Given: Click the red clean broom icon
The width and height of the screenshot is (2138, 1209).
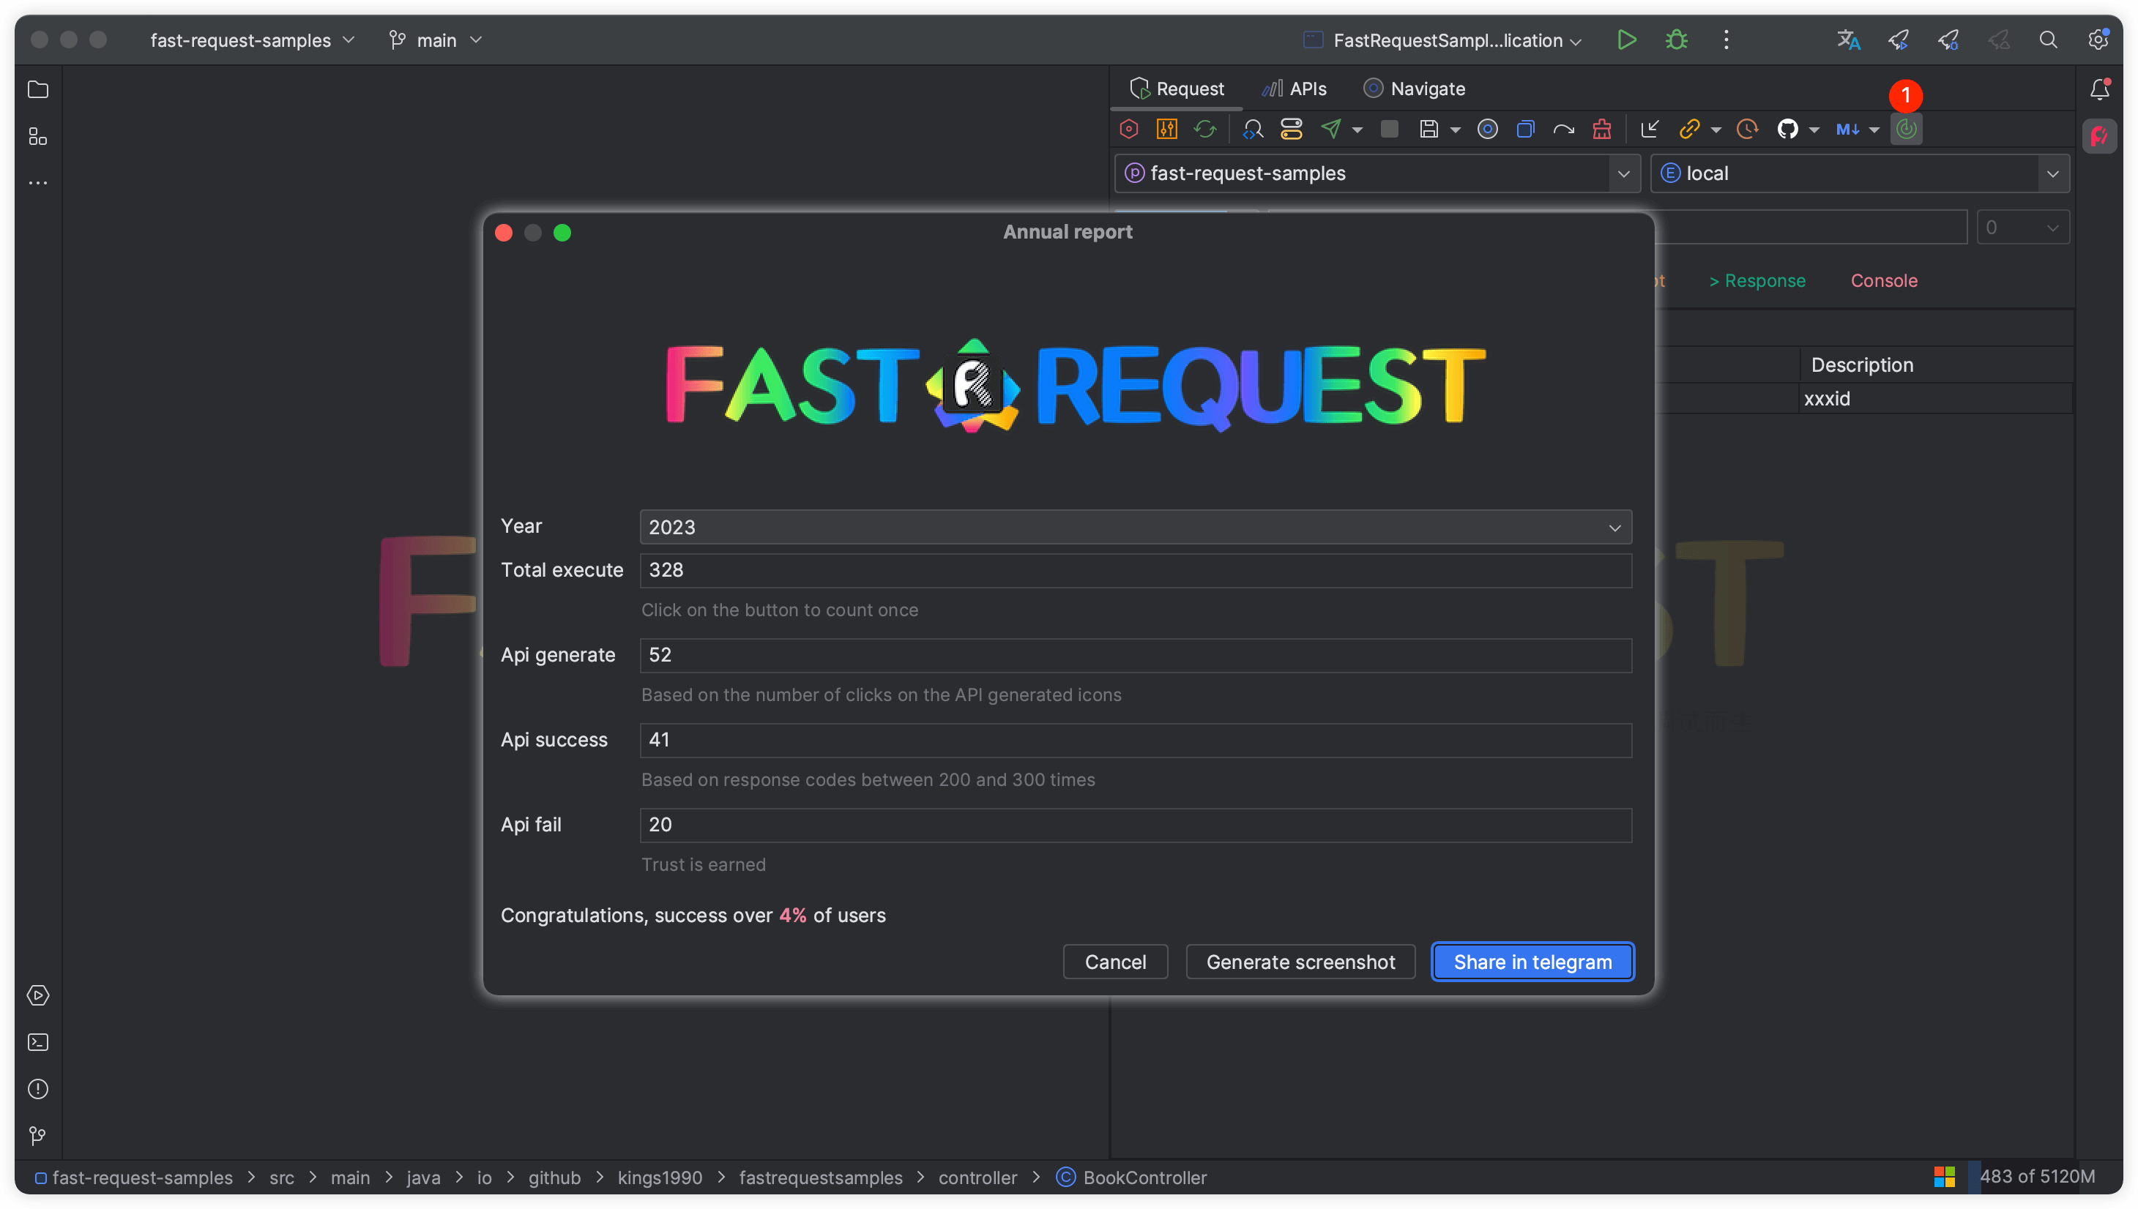Looking at the screenshot, I should 1601,130.
